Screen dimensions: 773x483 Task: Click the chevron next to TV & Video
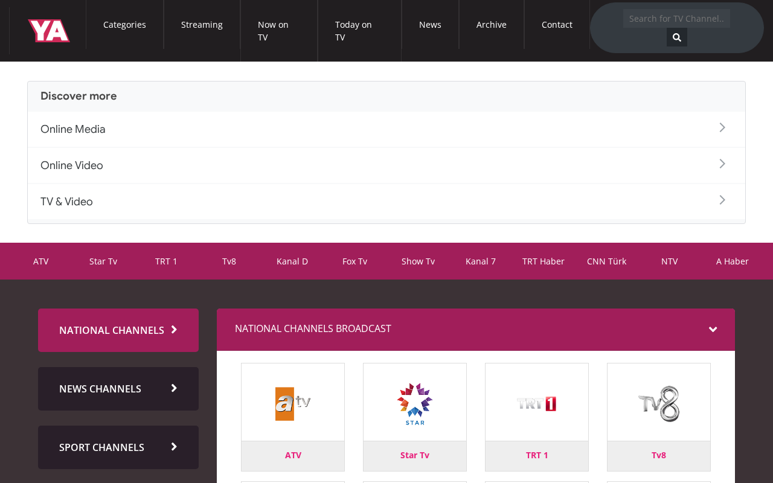pyautogui.click(x=722, y=200)
